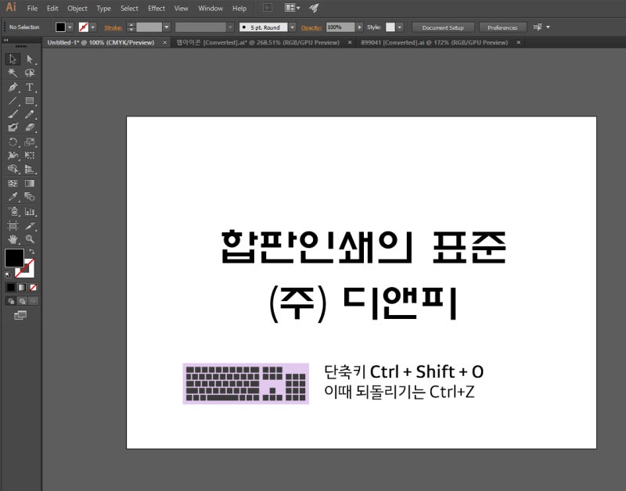The image size is (626, 491).
Task: Select the Artboard tool
Action: pos(13,225)
